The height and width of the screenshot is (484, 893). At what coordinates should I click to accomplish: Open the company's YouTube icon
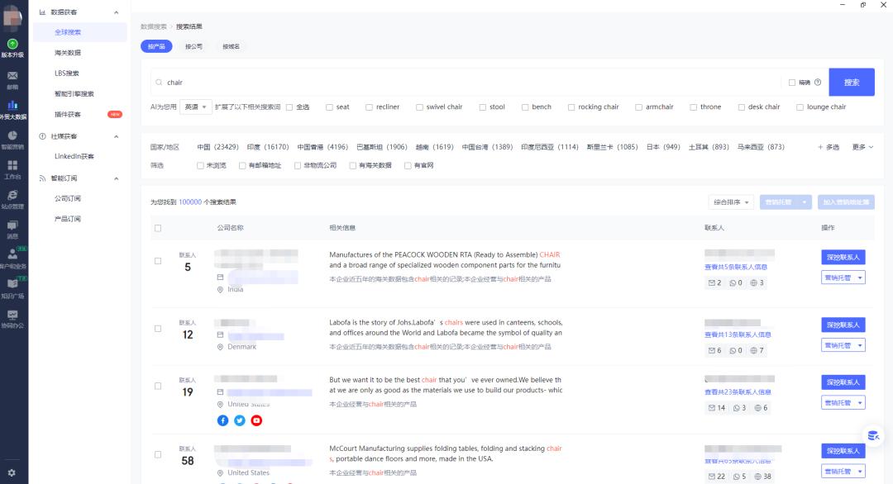pyautogui.click(x=256, y=420)
